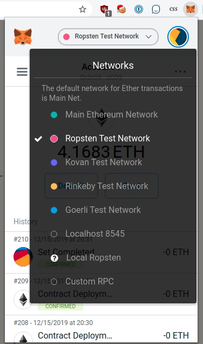Click the CSS extension icon
203x344 pixels.
173,9
